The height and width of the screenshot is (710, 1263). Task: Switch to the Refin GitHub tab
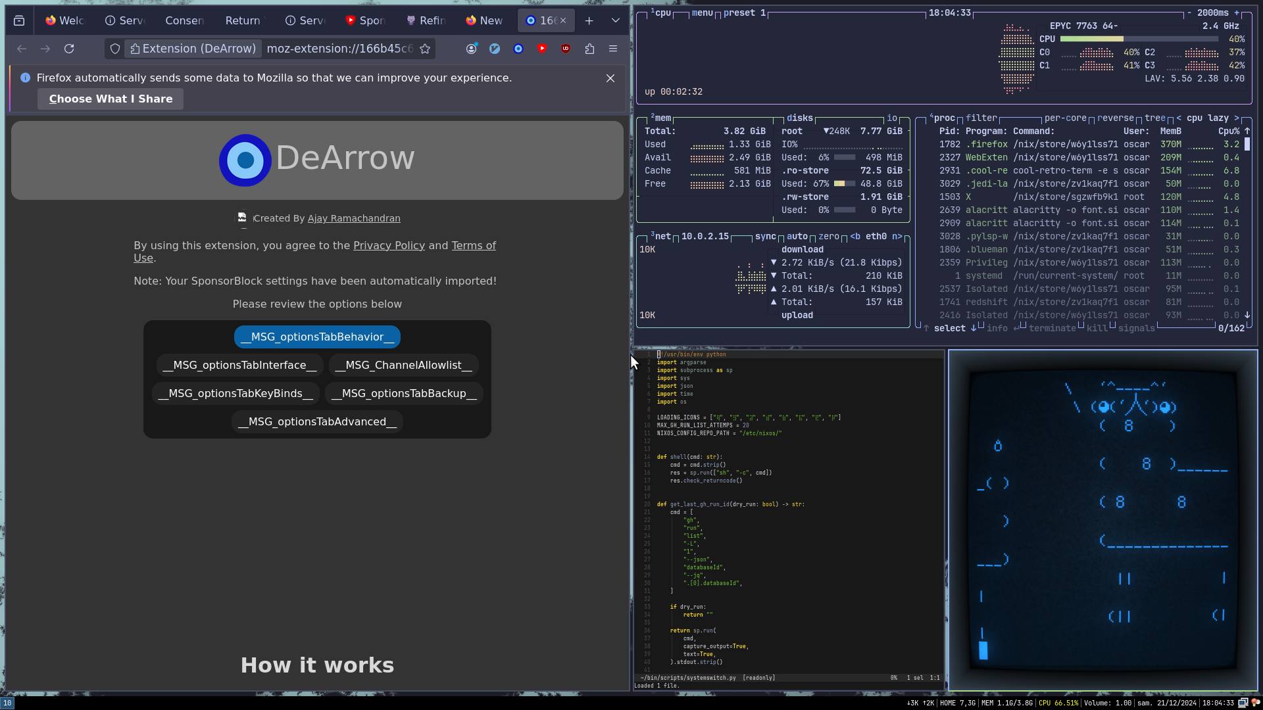[x=426, y=20]
